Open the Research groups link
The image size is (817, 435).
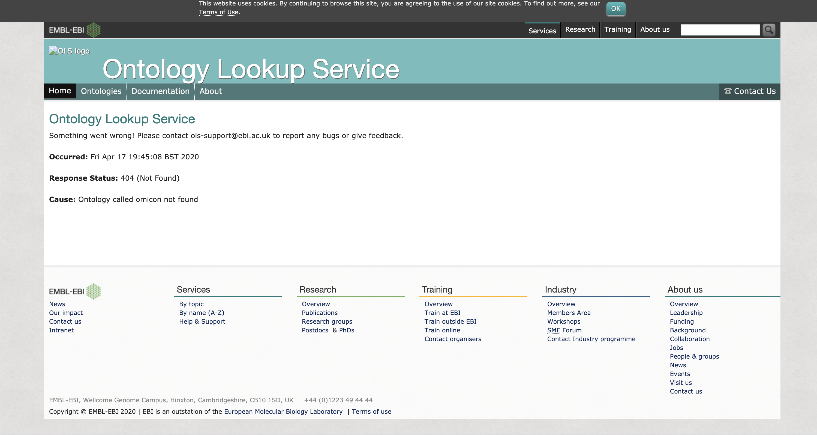pyautogui.click(x=327, y=321)
